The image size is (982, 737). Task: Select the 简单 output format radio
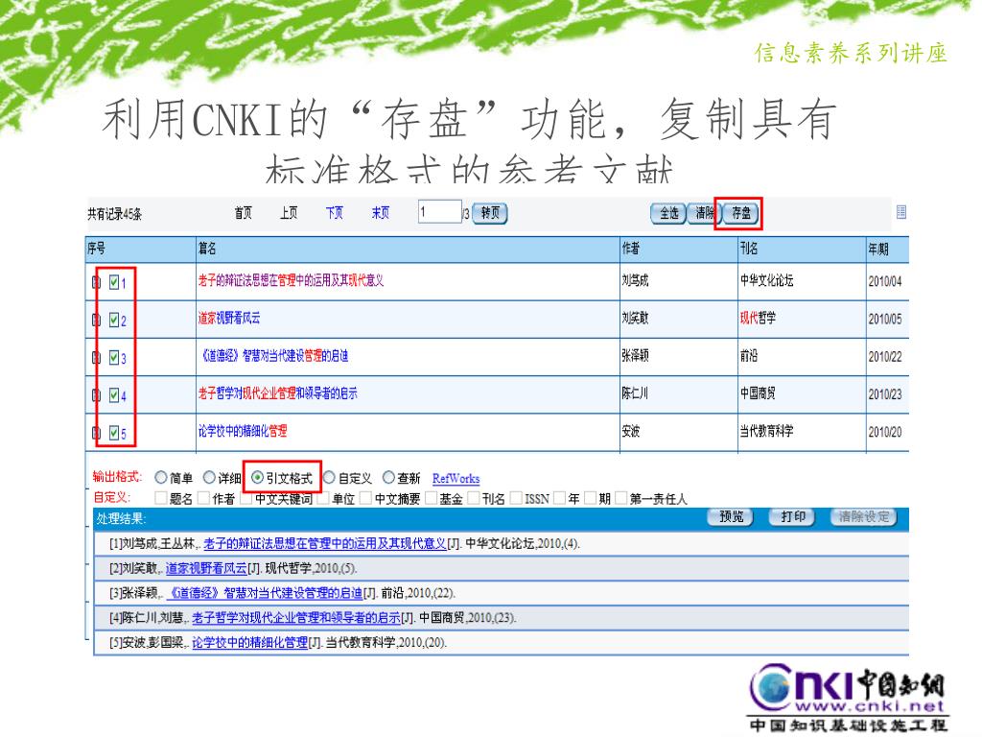[161, 478]
